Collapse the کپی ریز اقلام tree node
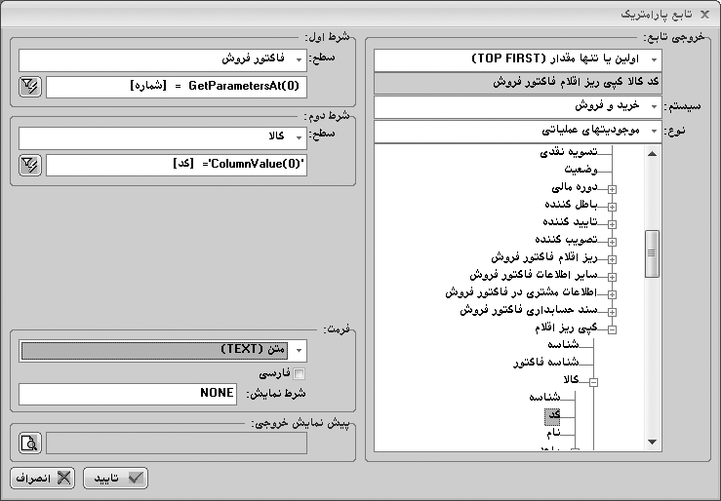The height and width of the screenshot is (501, 721). (612, 329)
